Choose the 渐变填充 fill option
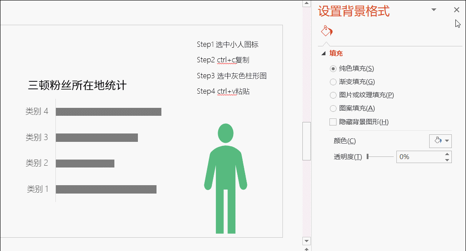 tap(333, 82)
